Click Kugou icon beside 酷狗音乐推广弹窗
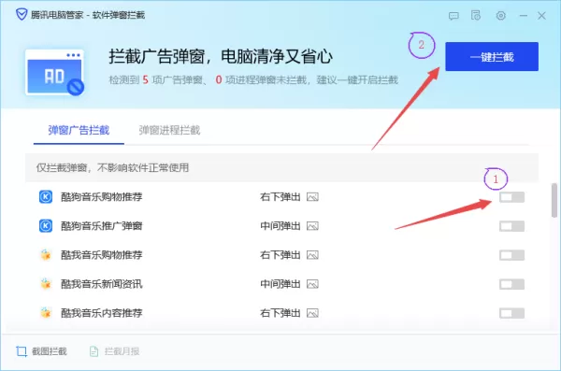This screenshot has height=371, width=561. click(46, 226)
